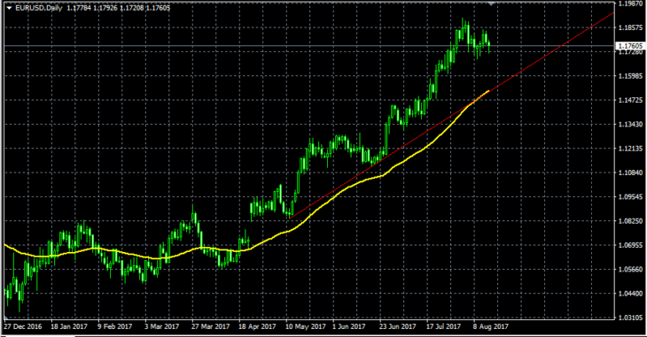Click the 3 Mar 2017 date label
Screen dimensions: 647x337
[x=161, y=326]
